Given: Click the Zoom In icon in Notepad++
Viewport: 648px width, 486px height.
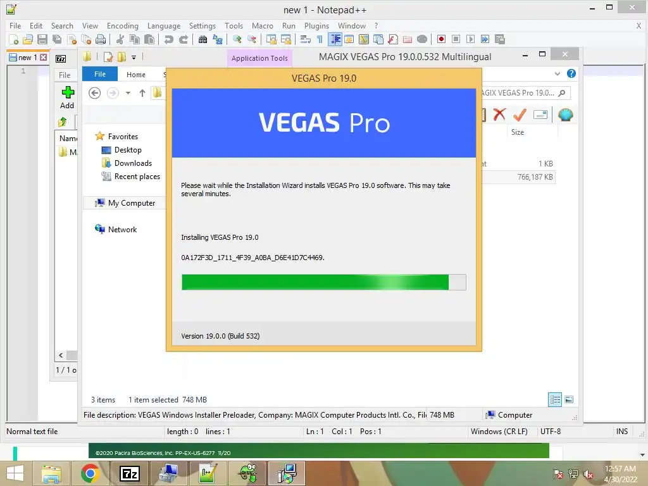Looking at the screenshot, I should point(237,39).
